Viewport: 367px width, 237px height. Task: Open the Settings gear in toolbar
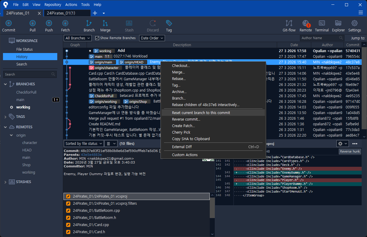point(355,23)
